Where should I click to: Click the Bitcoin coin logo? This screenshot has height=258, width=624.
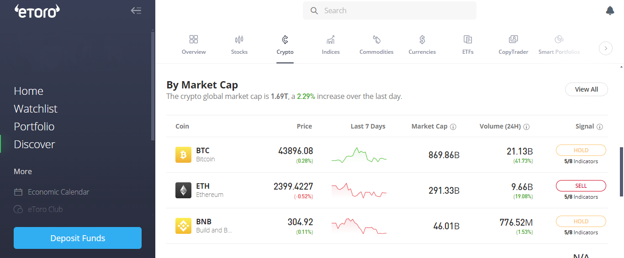183,155
